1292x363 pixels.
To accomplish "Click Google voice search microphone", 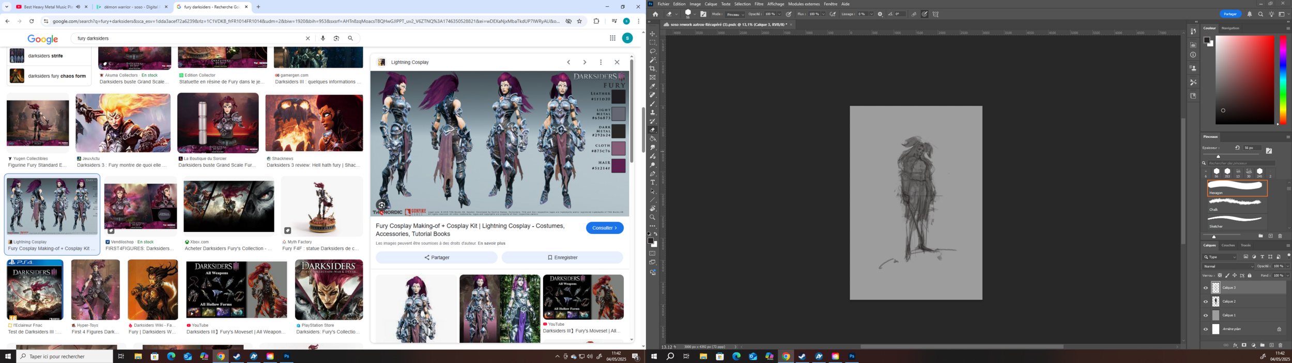I will (323, 38).
